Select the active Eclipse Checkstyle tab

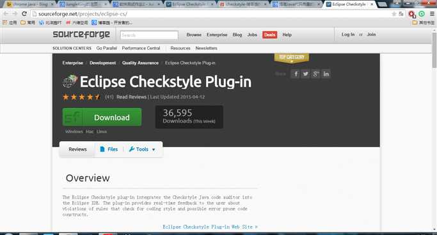[350, 4]
